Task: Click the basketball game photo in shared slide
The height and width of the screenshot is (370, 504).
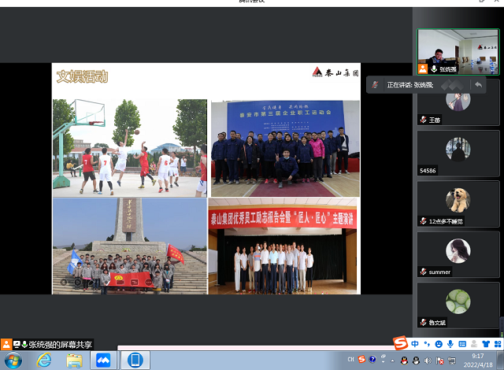Action: [129, 147]
